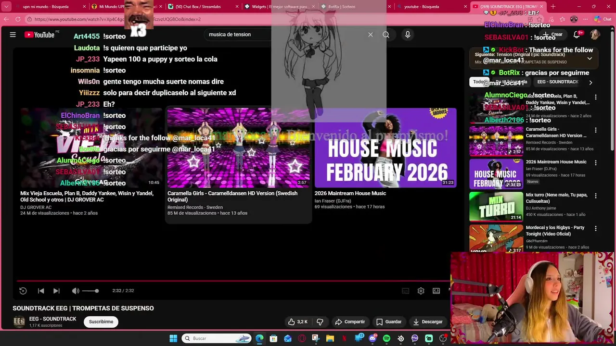616x346 pixels.
Task: Open options for the Caramella Girls sidebar video
Action: [596, 130]
